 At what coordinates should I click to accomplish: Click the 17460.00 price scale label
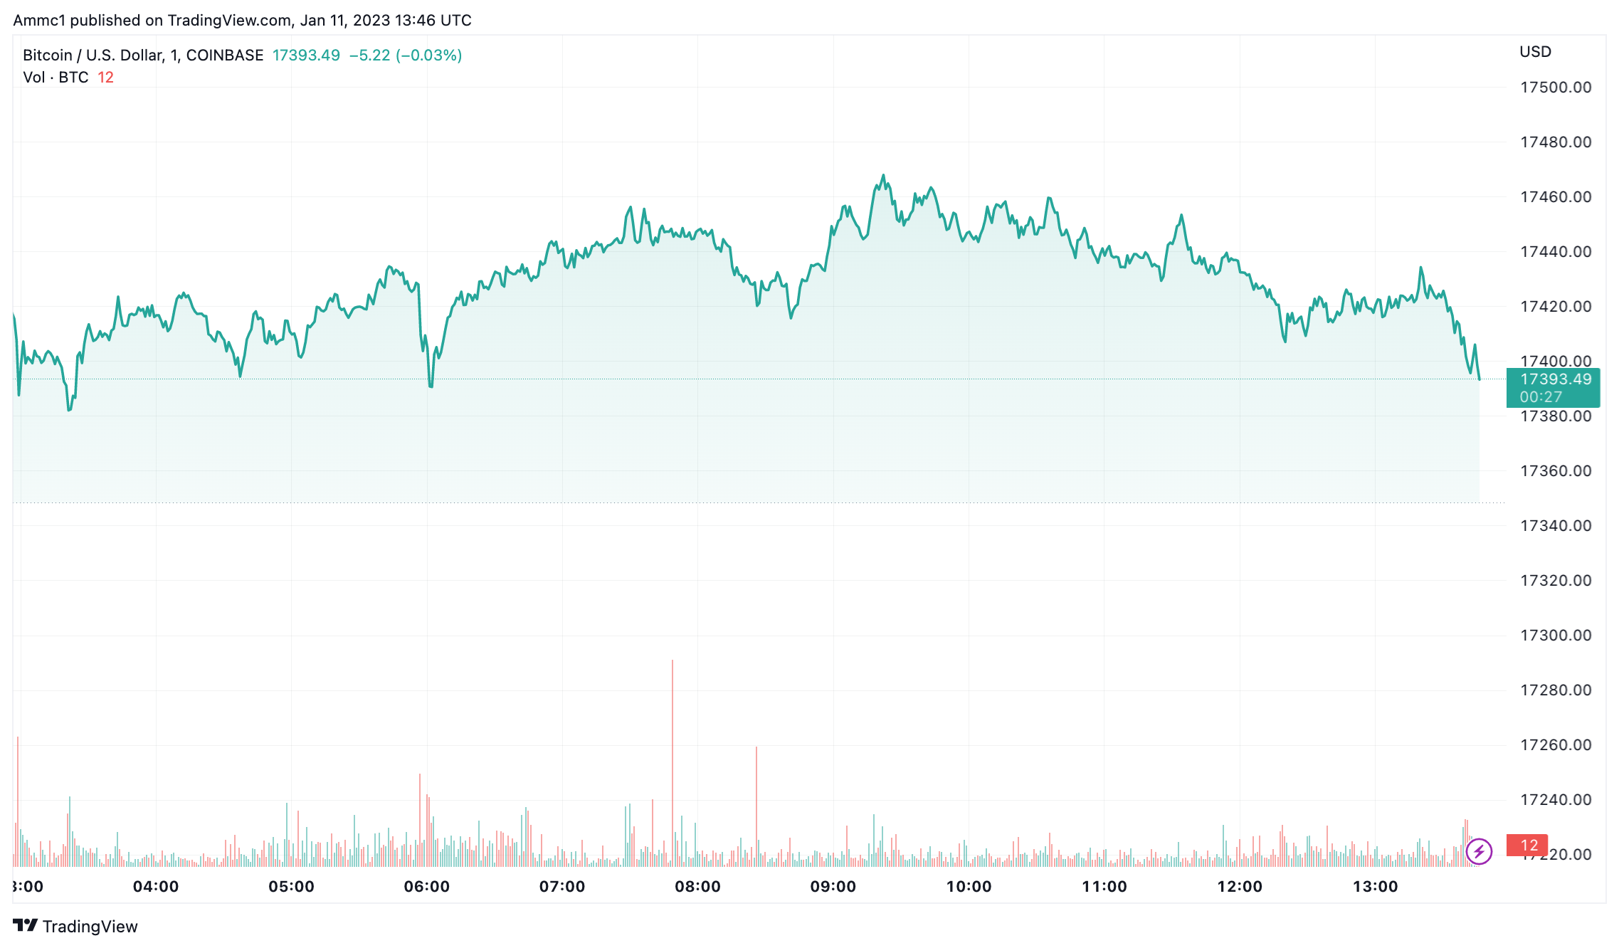click(1556, 197)
